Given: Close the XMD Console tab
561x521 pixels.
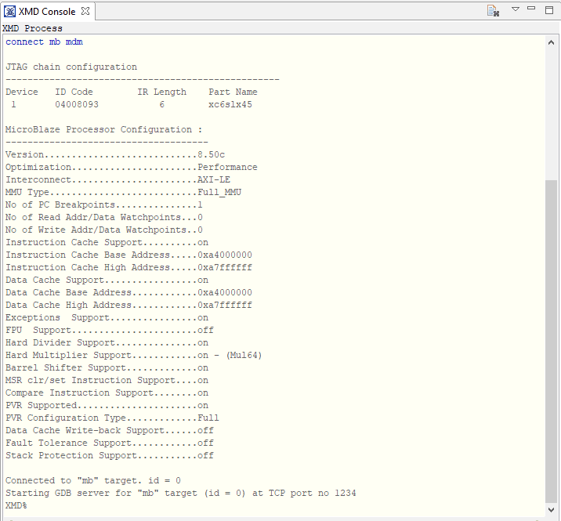Looking at the screenshot, I should [x=85, y=11].
